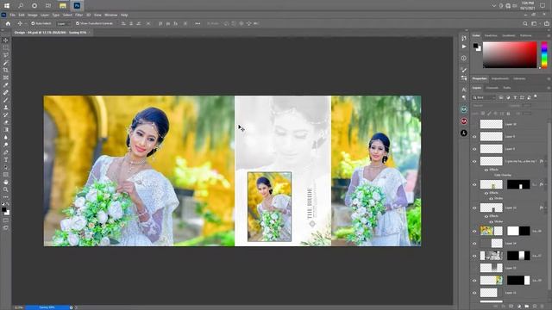Select Layer 10 thumbnail in Layers panel

pyautogui.click(x=491, y=124)
